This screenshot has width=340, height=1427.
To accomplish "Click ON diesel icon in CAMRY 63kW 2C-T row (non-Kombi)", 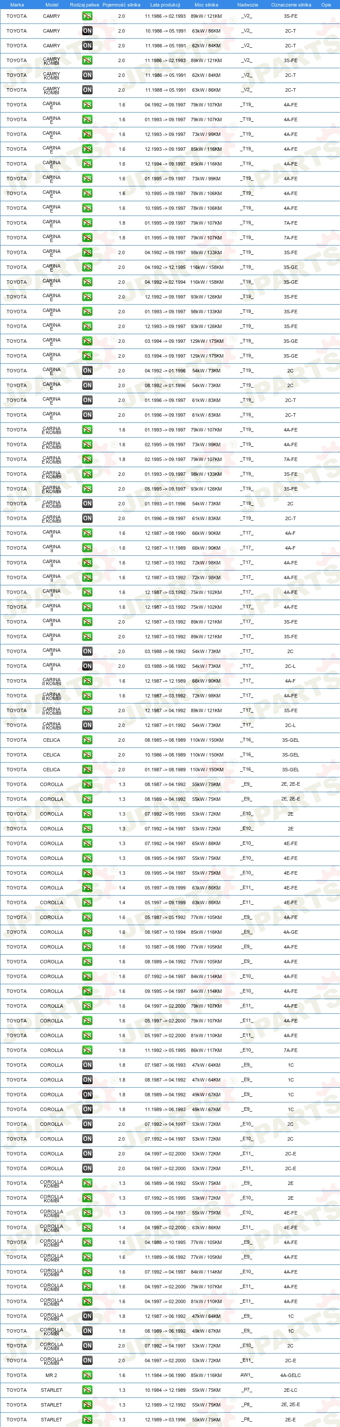I will point(87,31).
